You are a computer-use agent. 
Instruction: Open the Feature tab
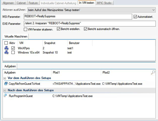[33, 3]
